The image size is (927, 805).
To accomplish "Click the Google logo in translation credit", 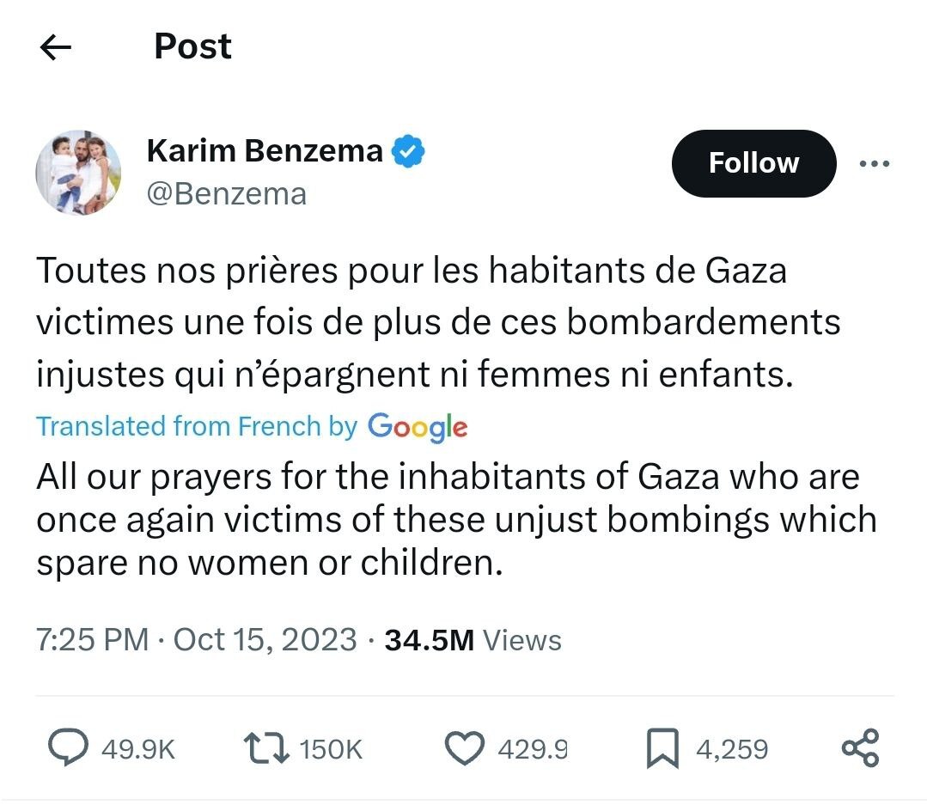I will tap(418, 426).
